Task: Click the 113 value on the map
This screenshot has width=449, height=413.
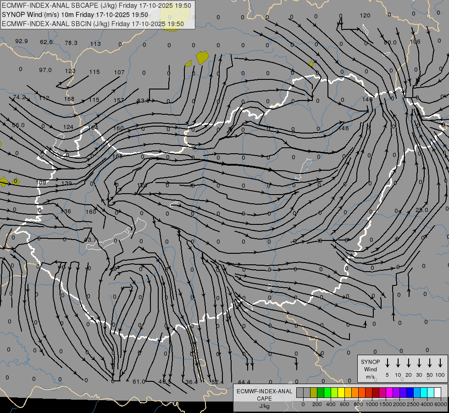Action: click(x=96, y=44)
